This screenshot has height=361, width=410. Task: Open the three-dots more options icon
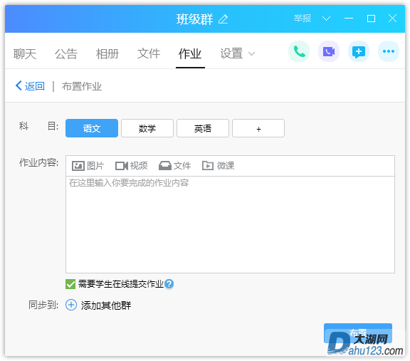click(389, 51)
